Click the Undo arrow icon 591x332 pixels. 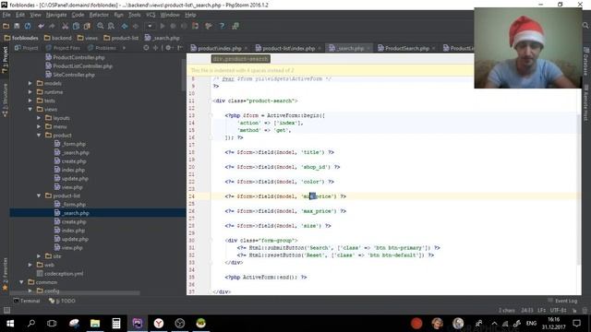point(41,26)
